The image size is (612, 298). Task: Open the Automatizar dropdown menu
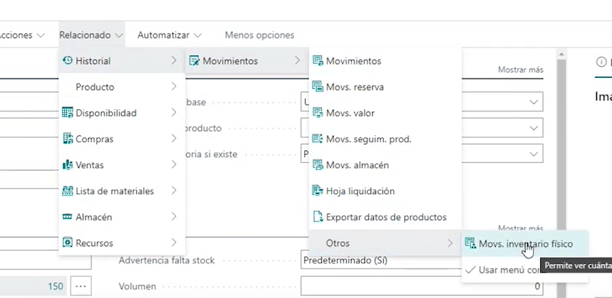(169, 35)
